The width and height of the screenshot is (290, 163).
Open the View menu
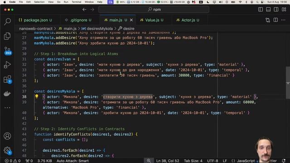tap(51, 2)
